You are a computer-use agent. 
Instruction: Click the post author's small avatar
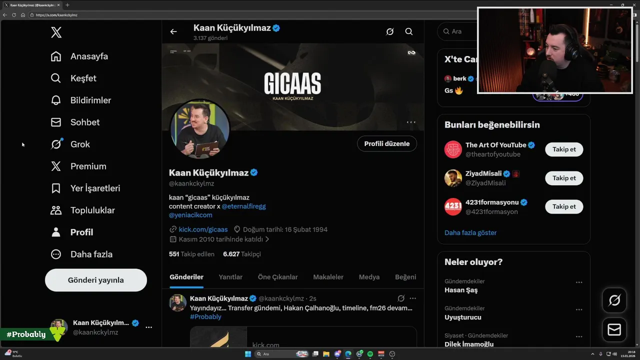pos(178,303)
